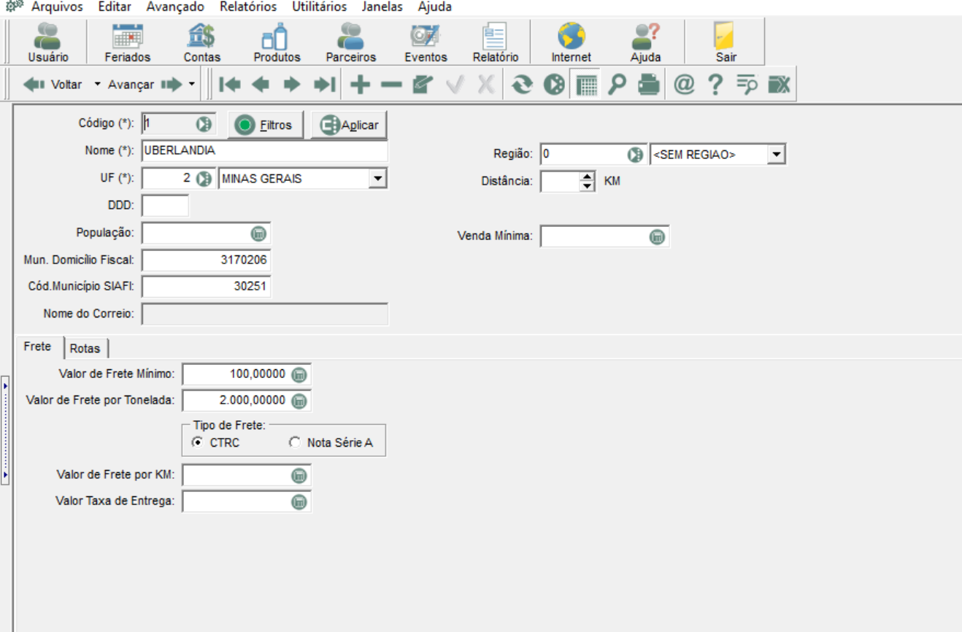This screenshot has height=632, width=962.
Task: Go to the next record
Action: [x=292, y=85]
